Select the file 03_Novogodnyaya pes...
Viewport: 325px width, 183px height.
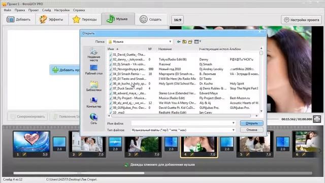click(127, 69)
